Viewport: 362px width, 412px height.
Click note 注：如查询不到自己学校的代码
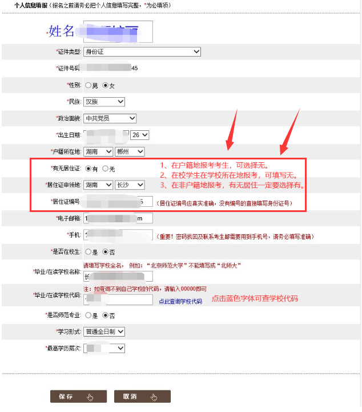[x=145, y=289]
